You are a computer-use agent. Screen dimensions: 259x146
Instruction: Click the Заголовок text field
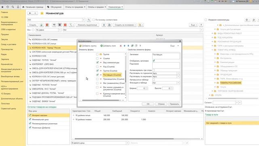[x=166, y=56]
